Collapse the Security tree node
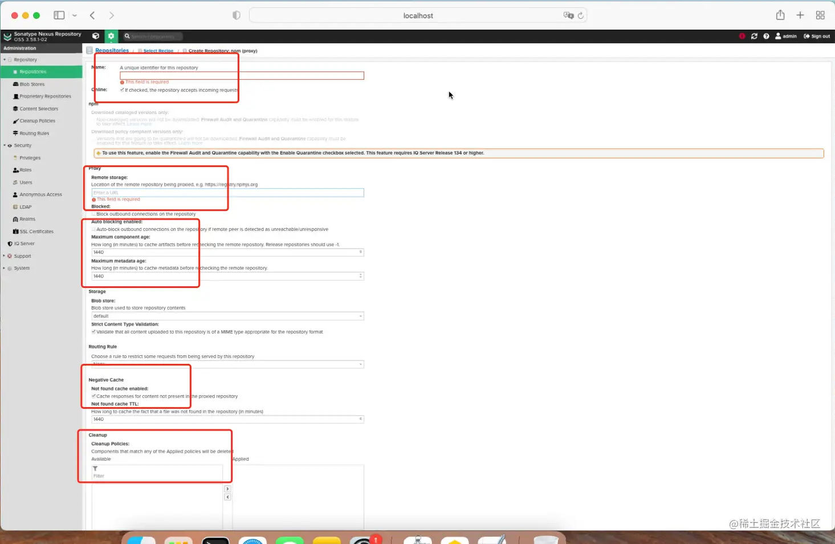 point(5,145)
